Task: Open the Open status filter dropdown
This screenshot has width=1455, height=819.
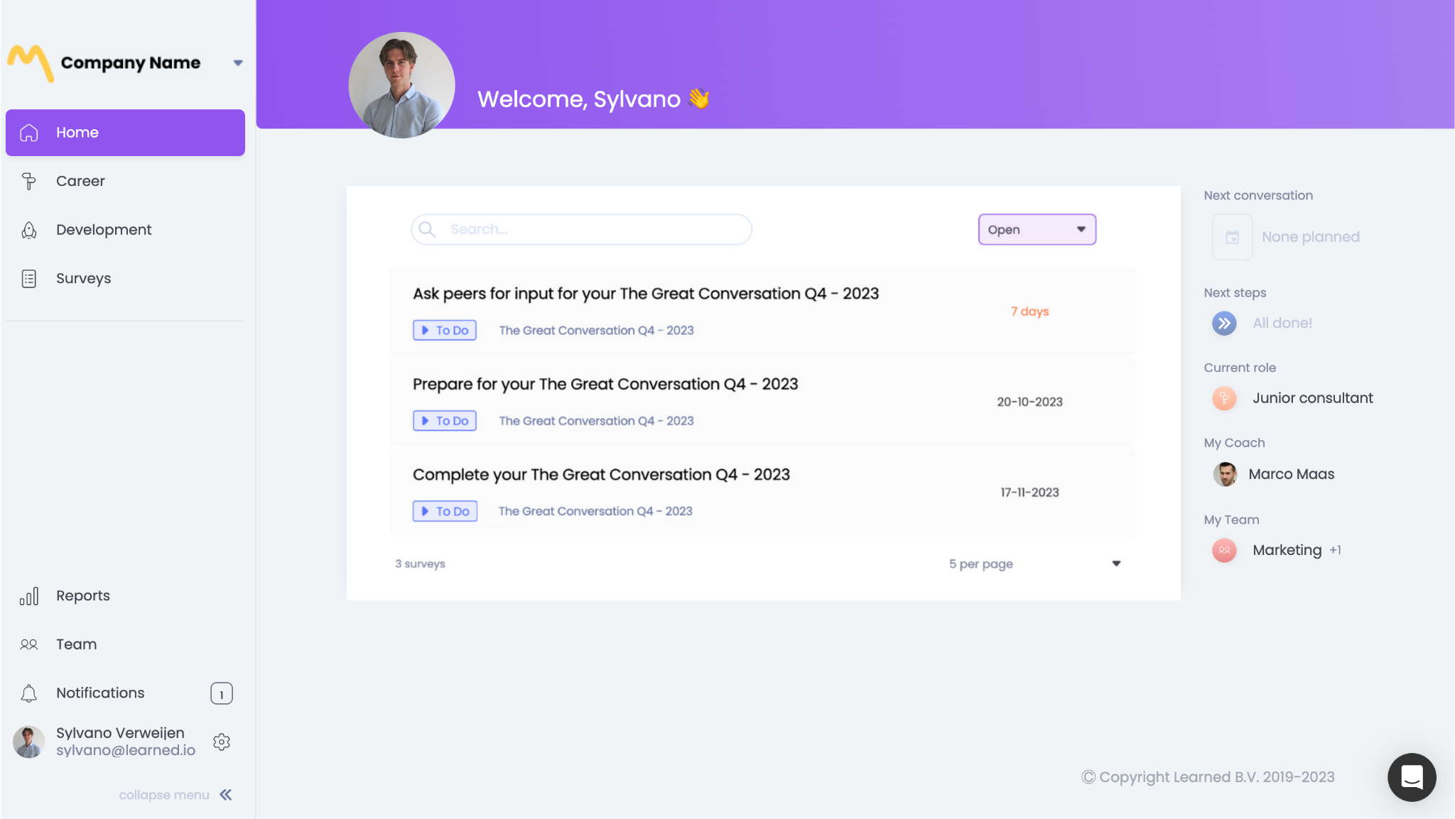Action: 1037,229
